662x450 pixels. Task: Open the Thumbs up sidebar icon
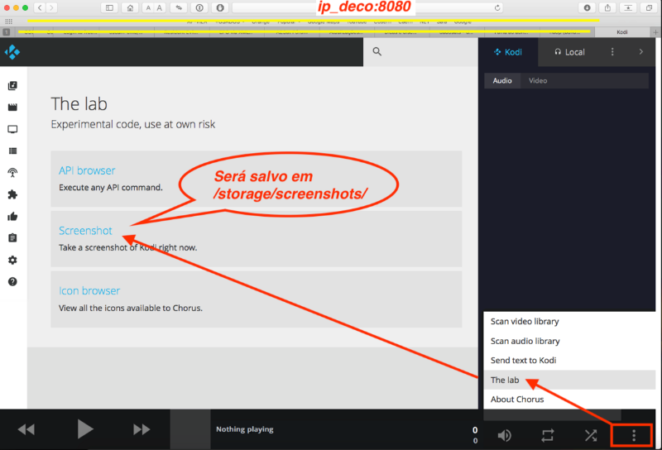click(x=12, y=217)
